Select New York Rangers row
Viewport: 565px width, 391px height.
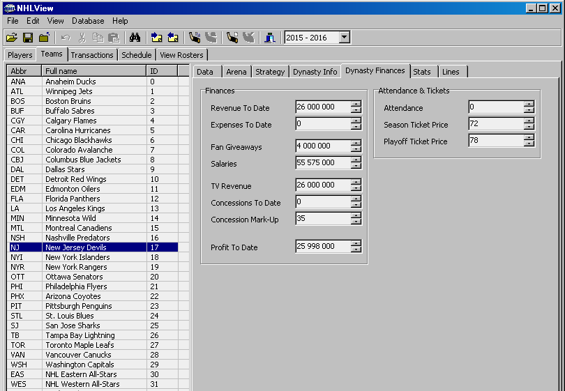pos(93,267)
